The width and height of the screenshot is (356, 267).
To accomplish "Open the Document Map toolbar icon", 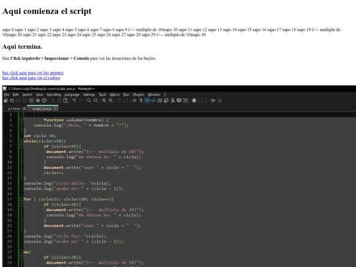I will pyautogui.click(x=160, y=100).
